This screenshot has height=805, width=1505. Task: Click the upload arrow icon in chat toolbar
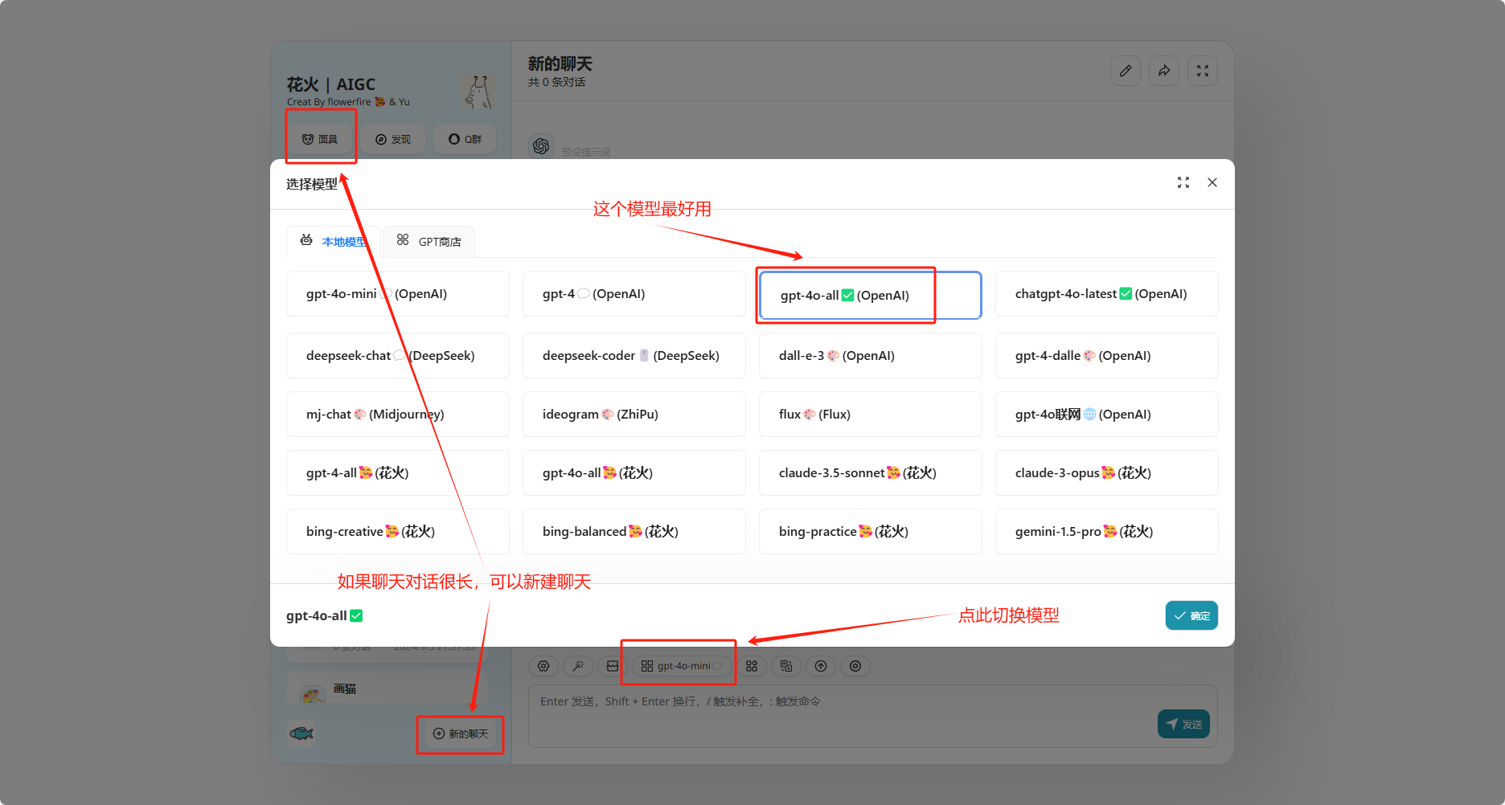click(821, 666)
